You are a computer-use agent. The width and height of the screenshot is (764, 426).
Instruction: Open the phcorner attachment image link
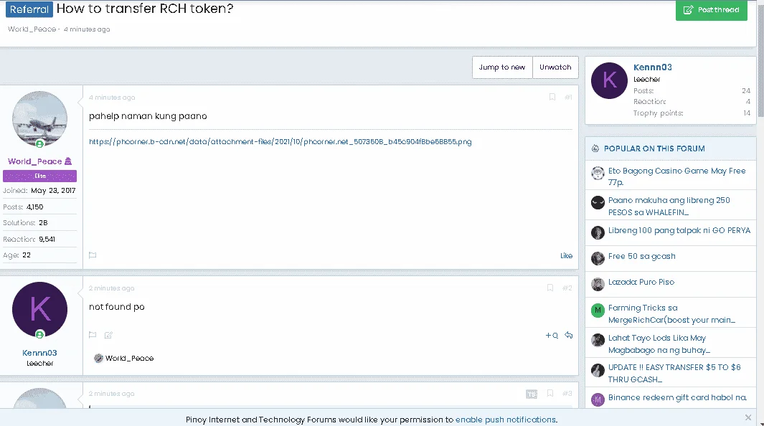pyautogui.click(x=280, y=142)
